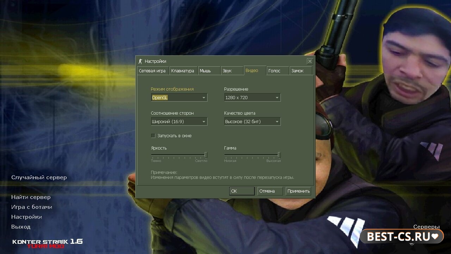The height and width of the screenshot is (254, 451).
Task: Switch to the Сетевая игра tab
Action: pyautogui.click(x=153, y=71)
